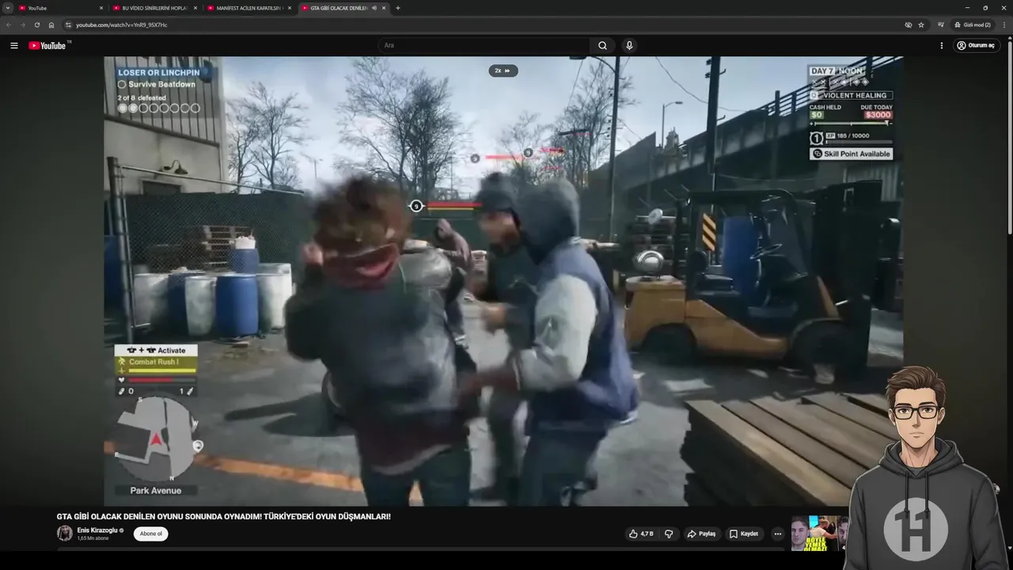This screenshot has height=570, width=1013.
Task: Open YouTube settings three-dot menu
Action: 941,45
